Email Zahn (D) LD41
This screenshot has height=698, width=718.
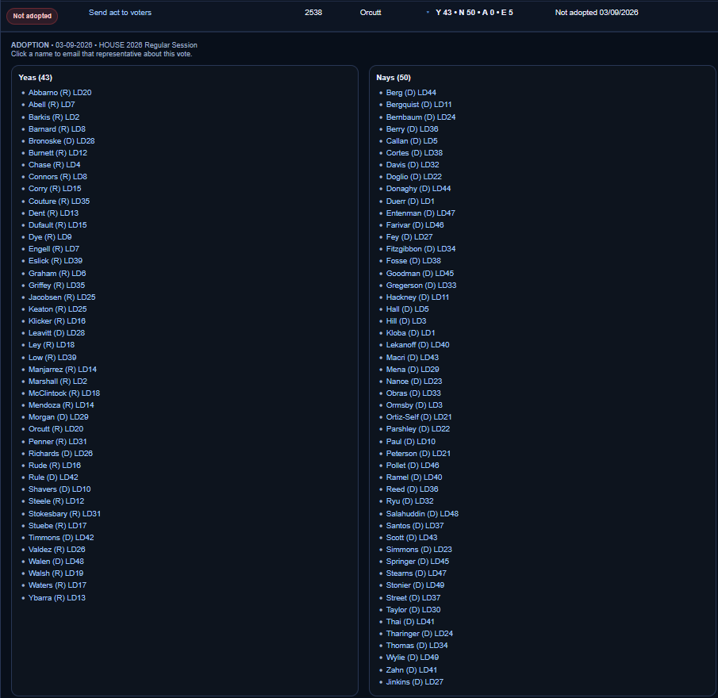click(412, 670)
